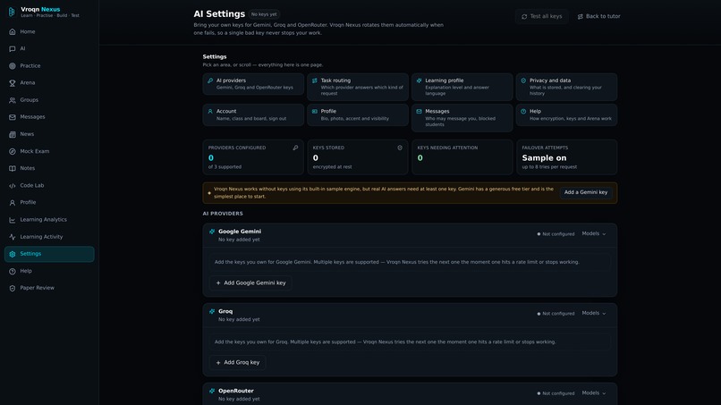The height and width of the screenshot is (405, 721).
Task: Click the Notes book icon
Action: tap(13, 168)
